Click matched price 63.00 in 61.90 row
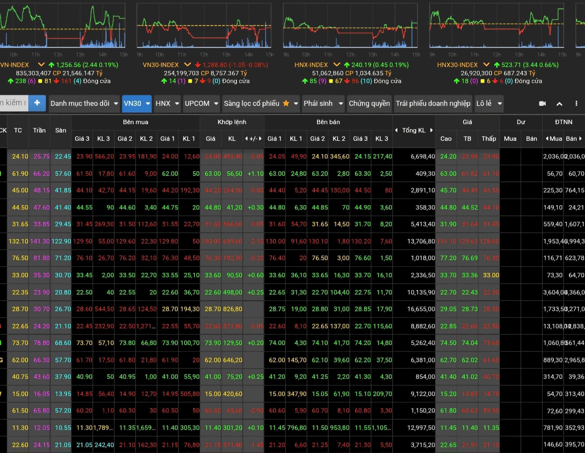The width and height of the screenshot is (585, 453). 213,174
